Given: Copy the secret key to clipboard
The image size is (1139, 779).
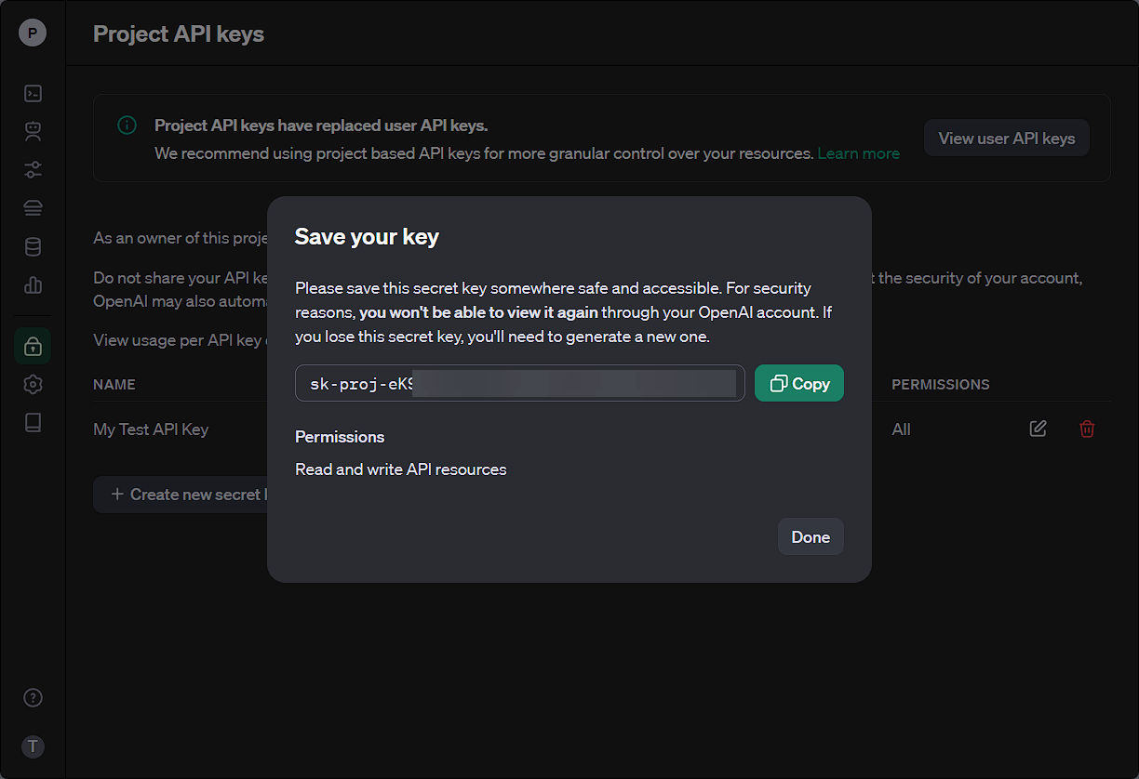Looking at the screenshot, I should 799,383.
